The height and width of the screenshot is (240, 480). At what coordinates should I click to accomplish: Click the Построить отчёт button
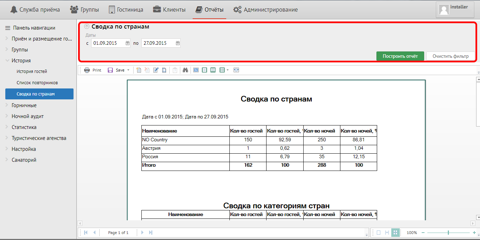pos(400,56)
